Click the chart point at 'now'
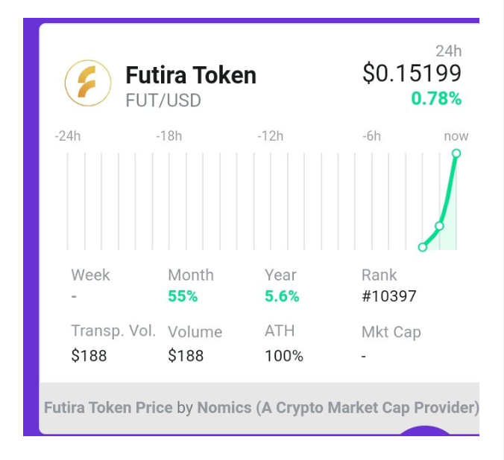This screenshot has width=504, height=460. [x=456, y=153]
